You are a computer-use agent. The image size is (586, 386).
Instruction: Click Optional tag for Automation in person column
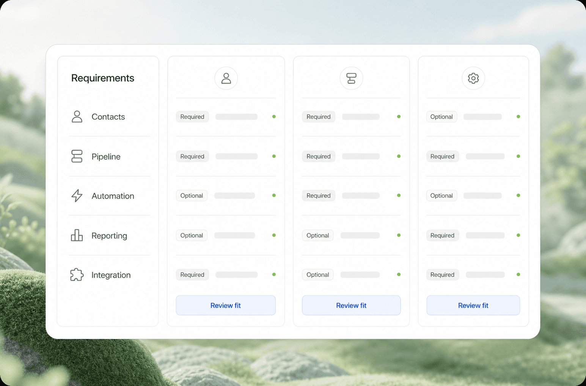(x=192, y=196)
